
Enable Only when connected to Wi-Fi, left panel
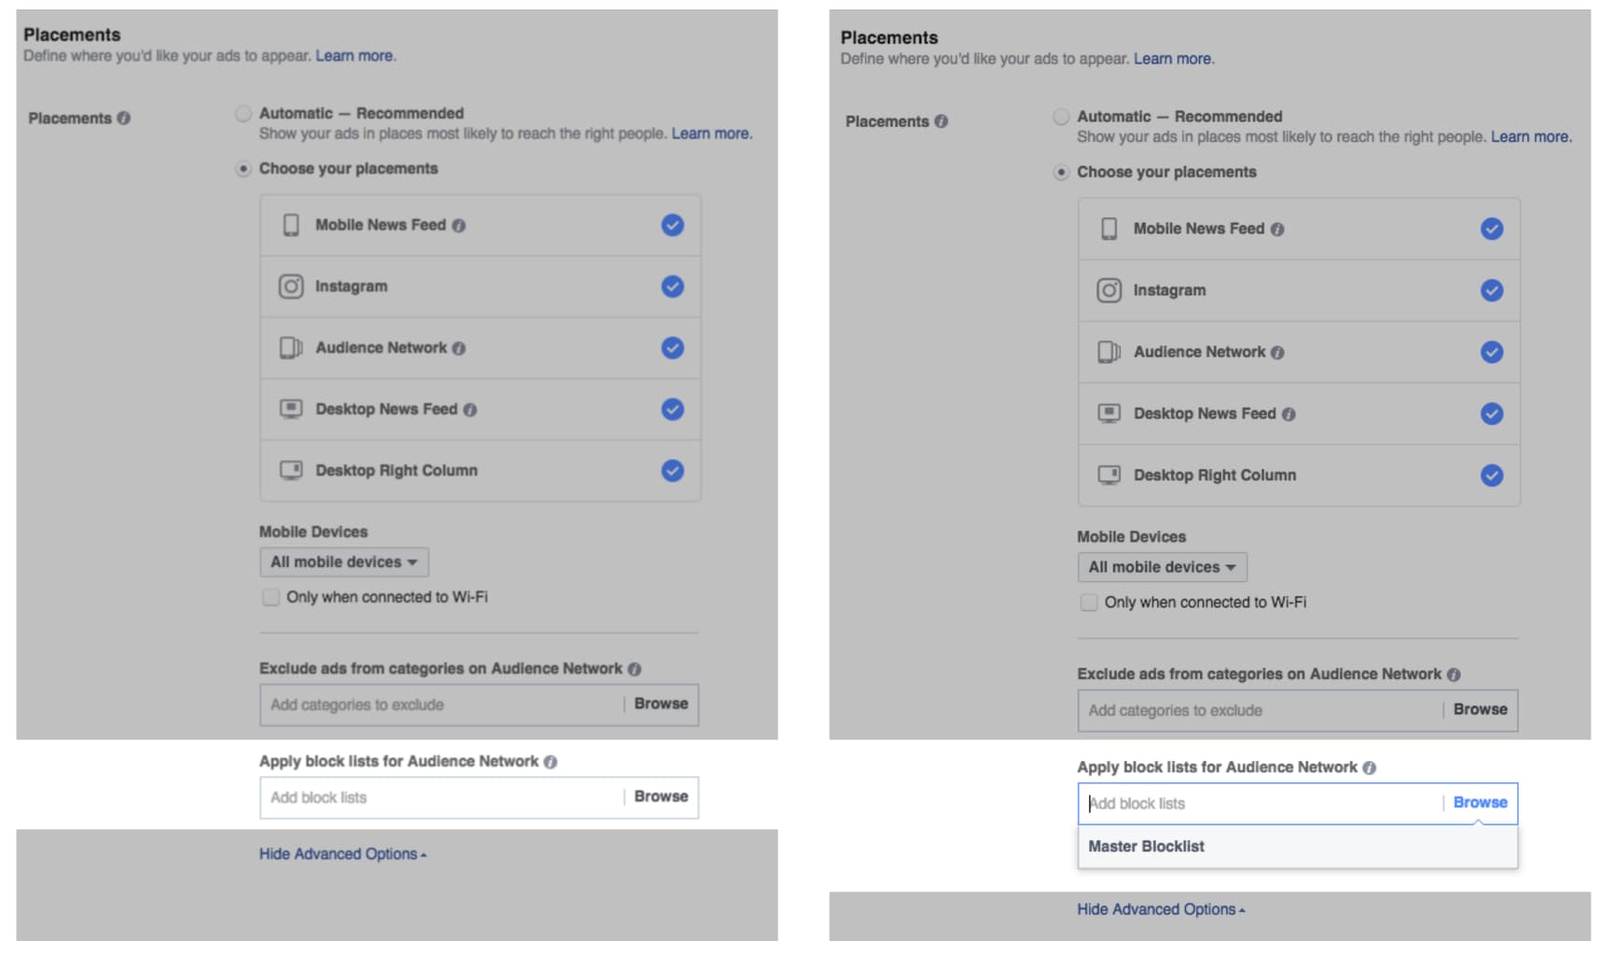(271, 597)
